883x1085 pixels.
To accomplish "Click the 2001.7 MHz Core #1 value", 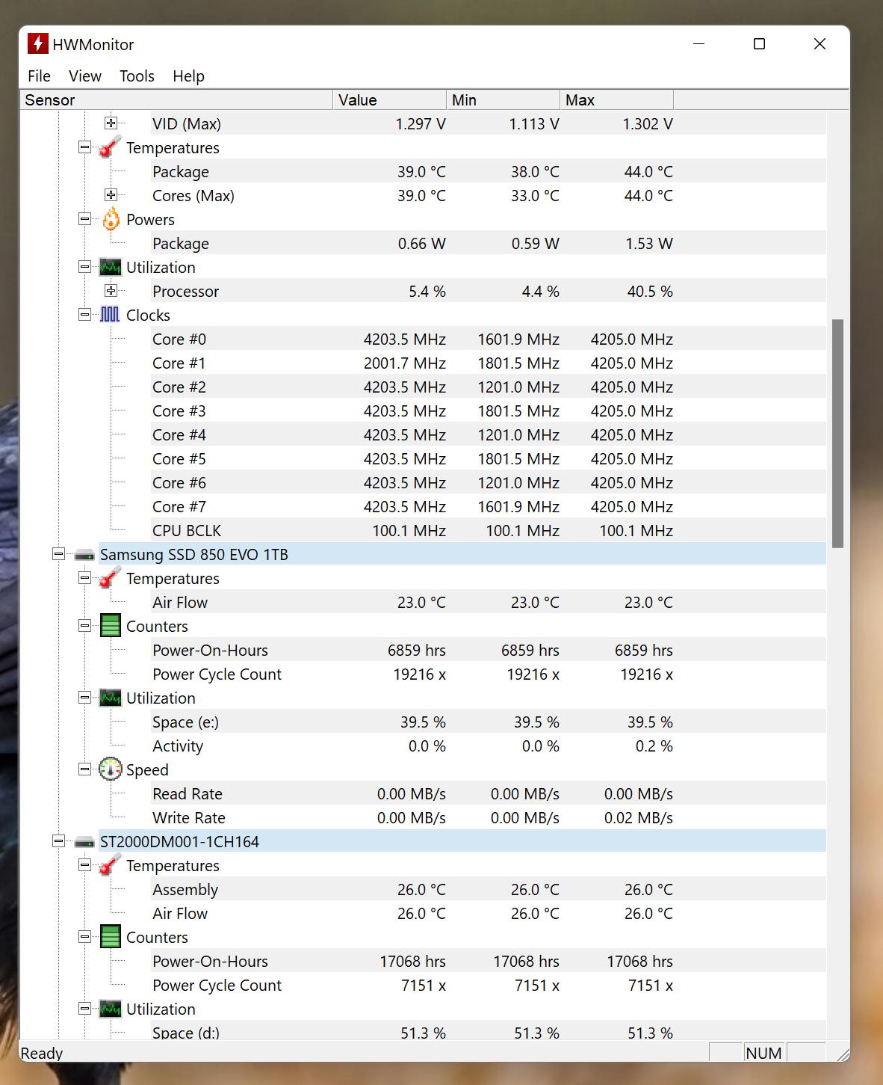I will [405, 363].
